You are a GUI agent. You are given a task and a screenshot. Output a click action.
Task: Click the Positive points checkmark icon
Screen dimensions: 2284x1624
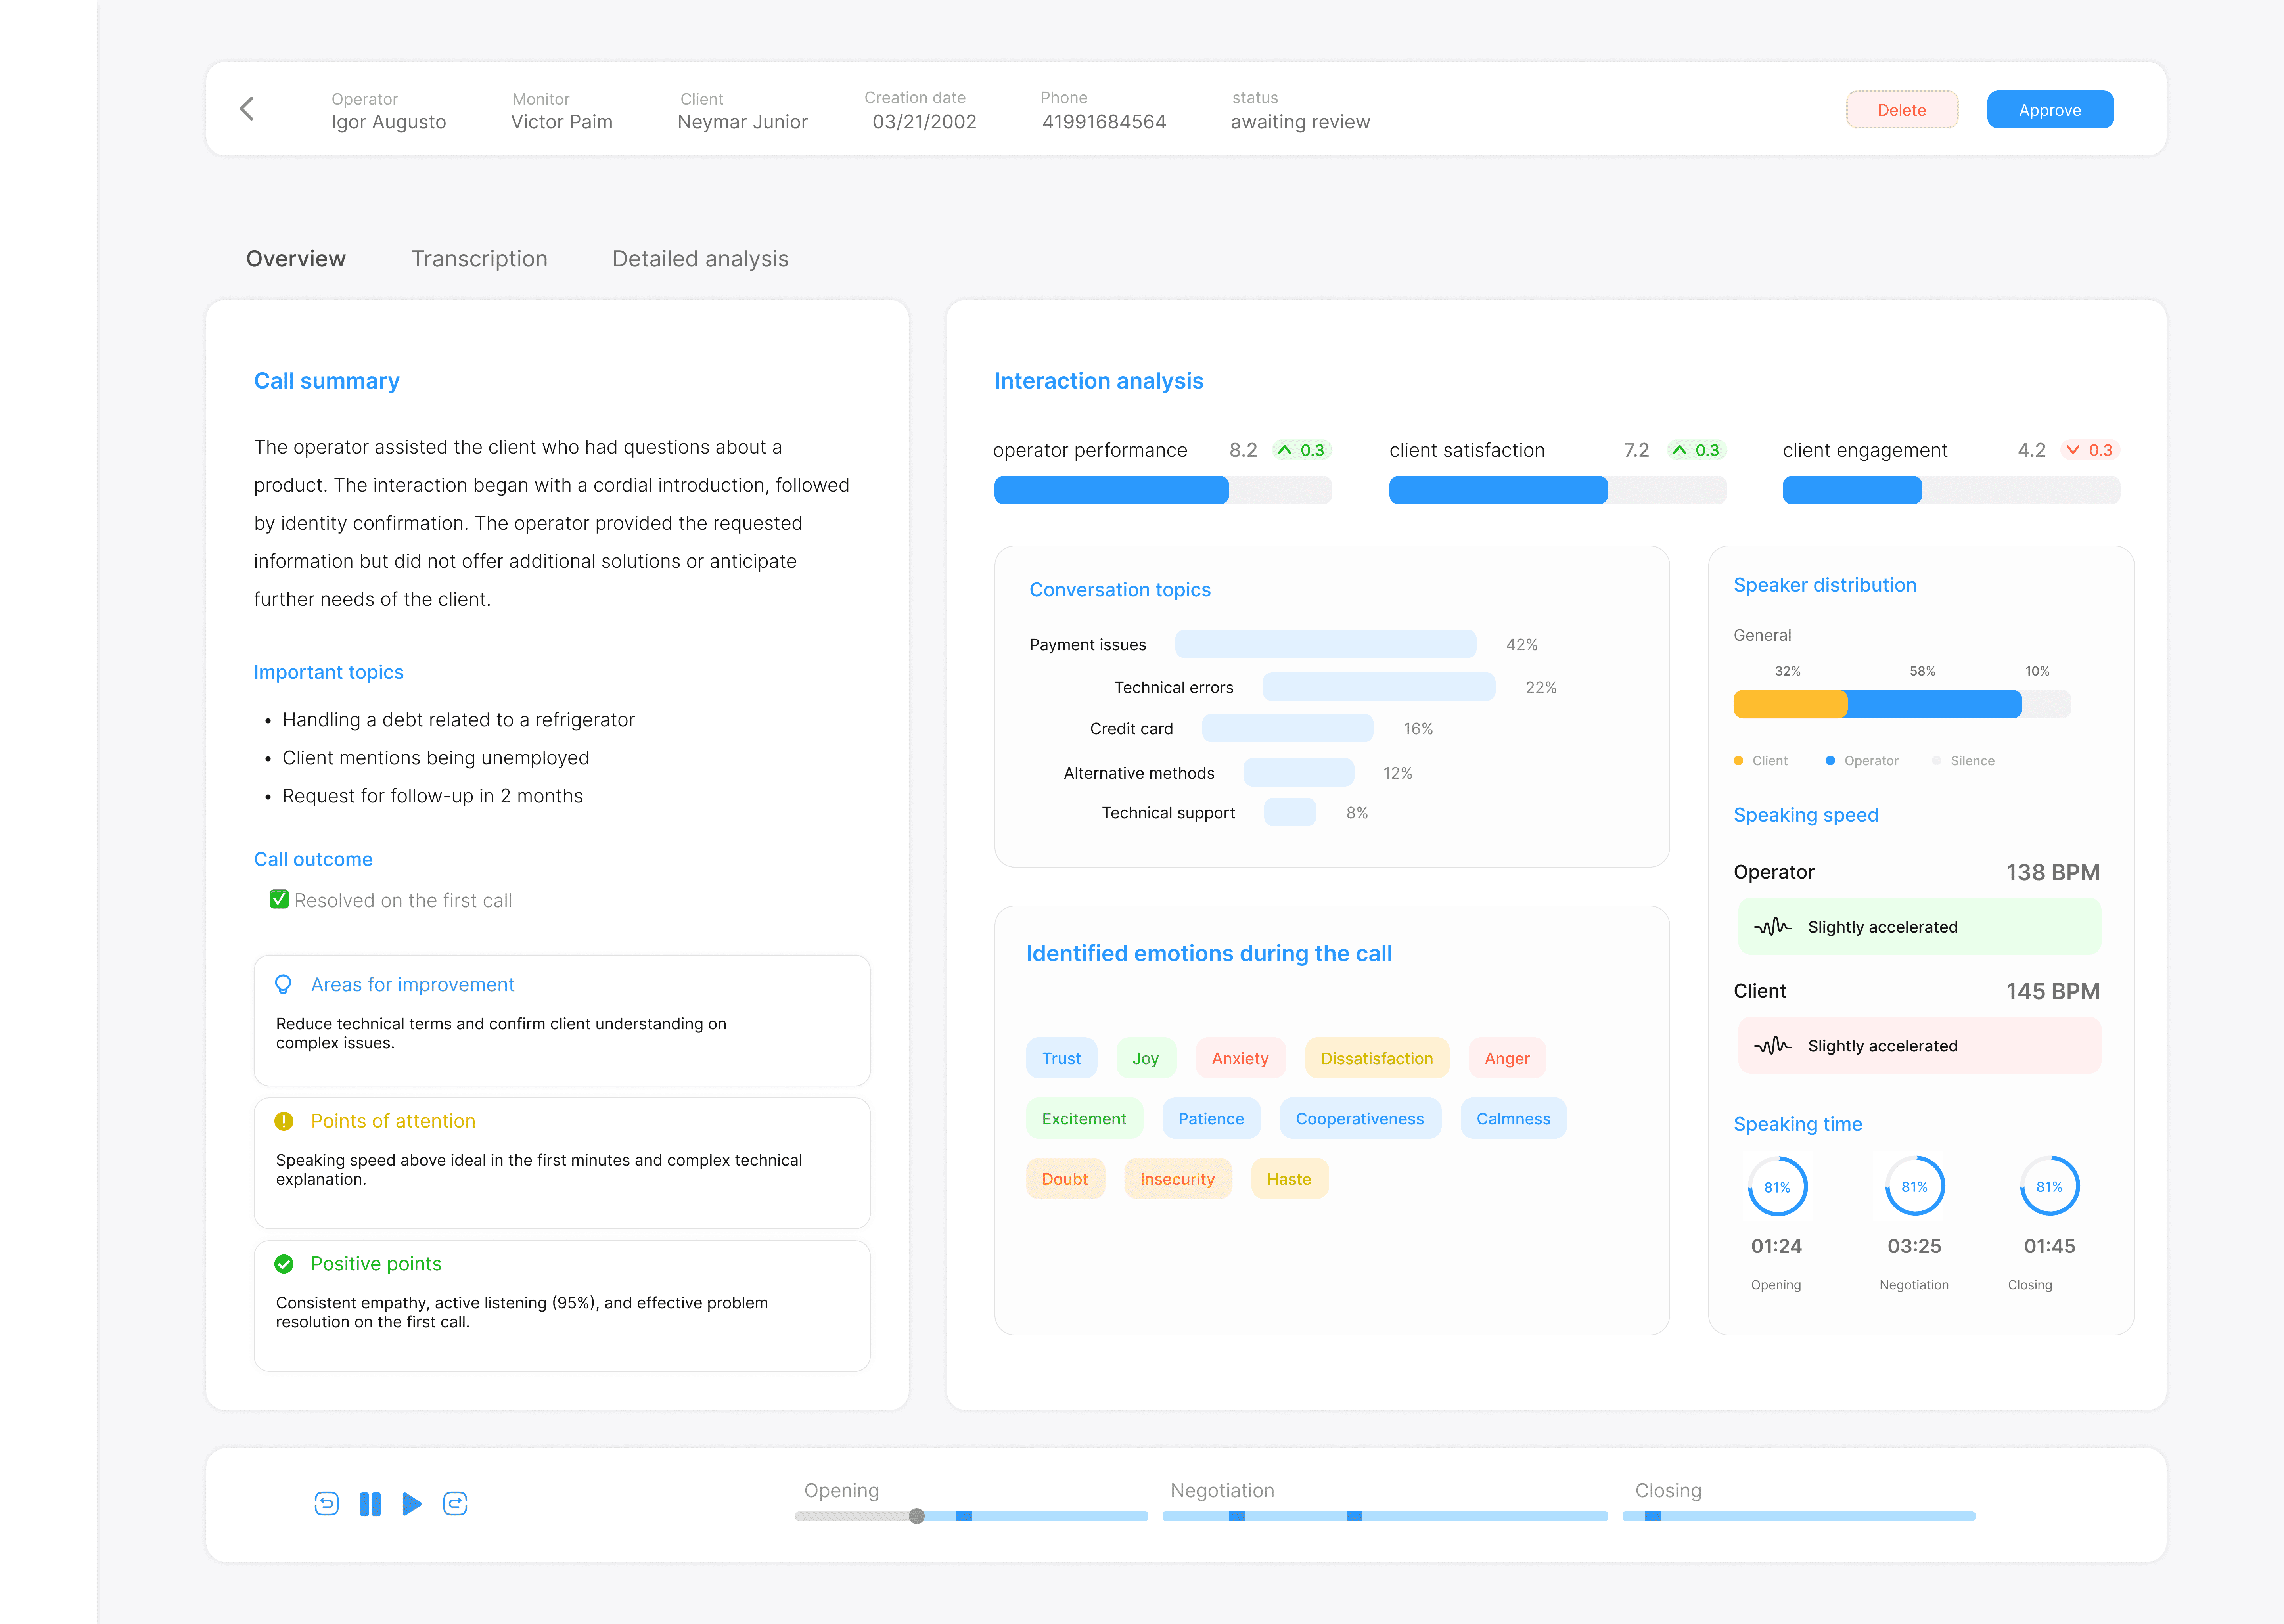tap(284, 1264)
